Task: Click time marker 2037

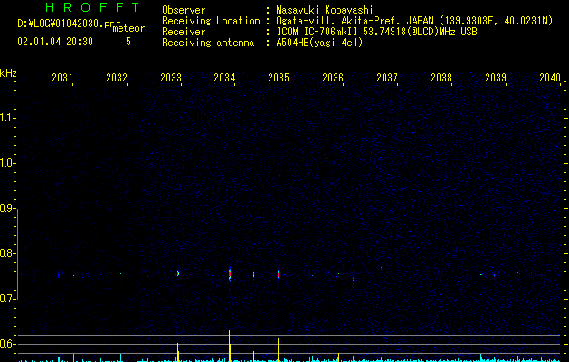Action: 387,78
